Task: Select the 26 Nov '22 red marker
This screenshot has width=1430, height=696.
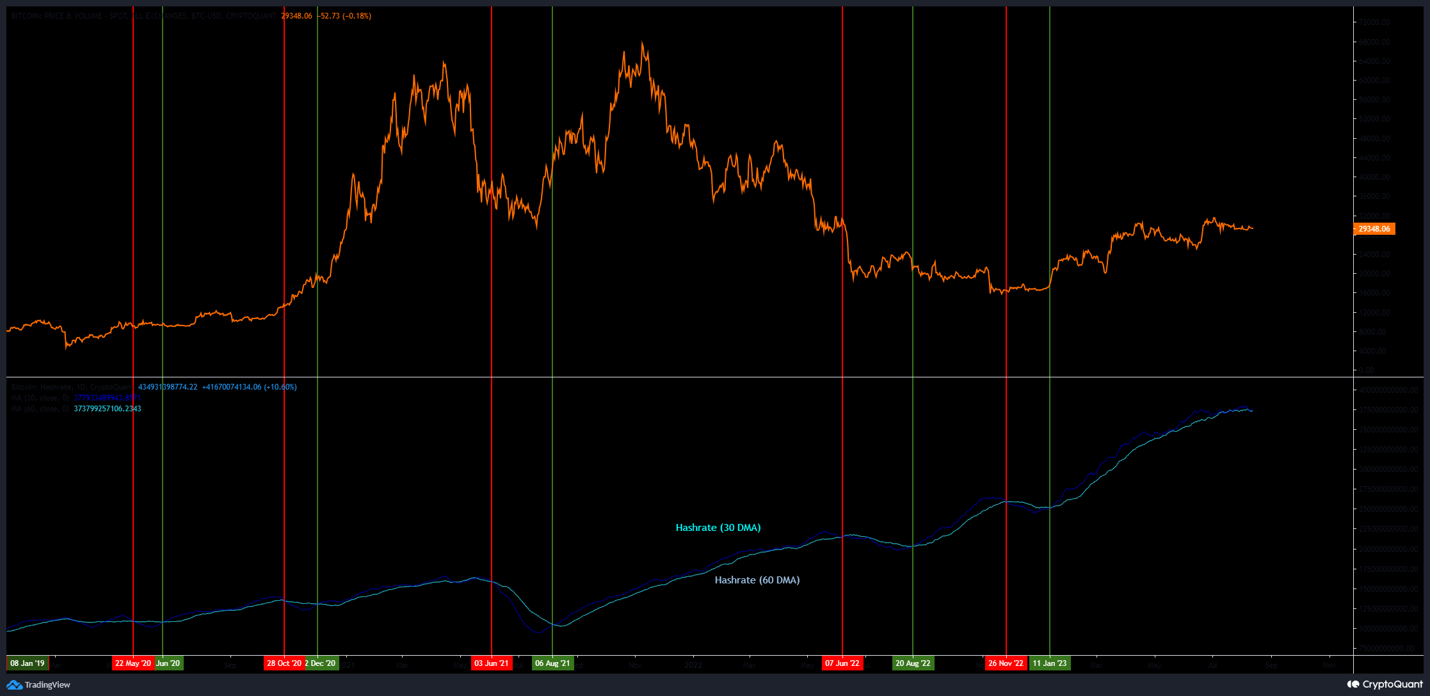Action: 1006,663
